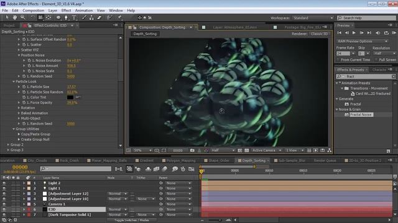Image resolution: width=398 pixels, height=223 pixels.
Task: Toggle visibility of Adjustment Layer 12
Action: (4, 194)
